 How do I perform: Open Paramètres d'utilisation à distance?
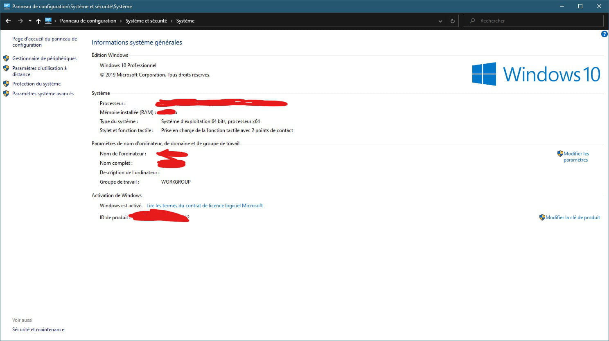pos(39,71)
